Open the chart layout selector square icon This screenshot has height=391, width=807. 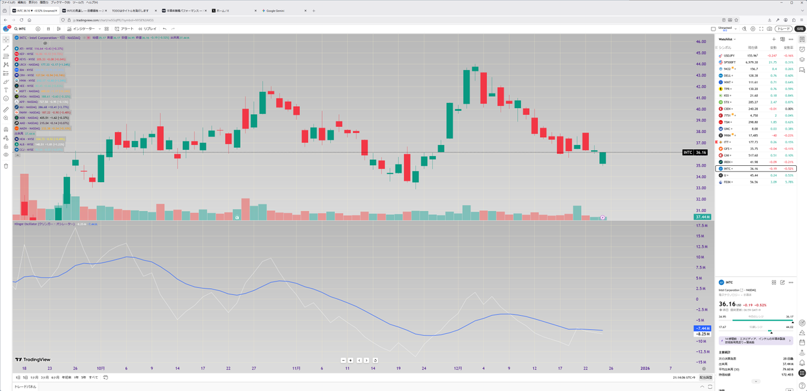click(x=713, y=29)
